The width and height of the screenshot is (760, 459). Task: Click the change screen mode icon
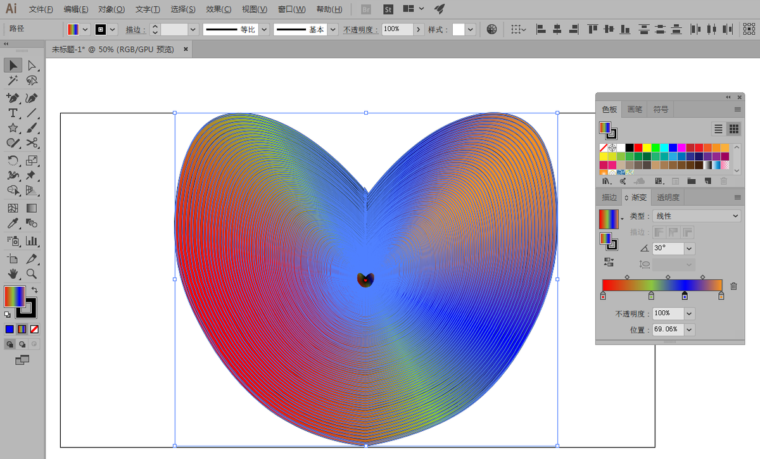[x=22, y=360]
